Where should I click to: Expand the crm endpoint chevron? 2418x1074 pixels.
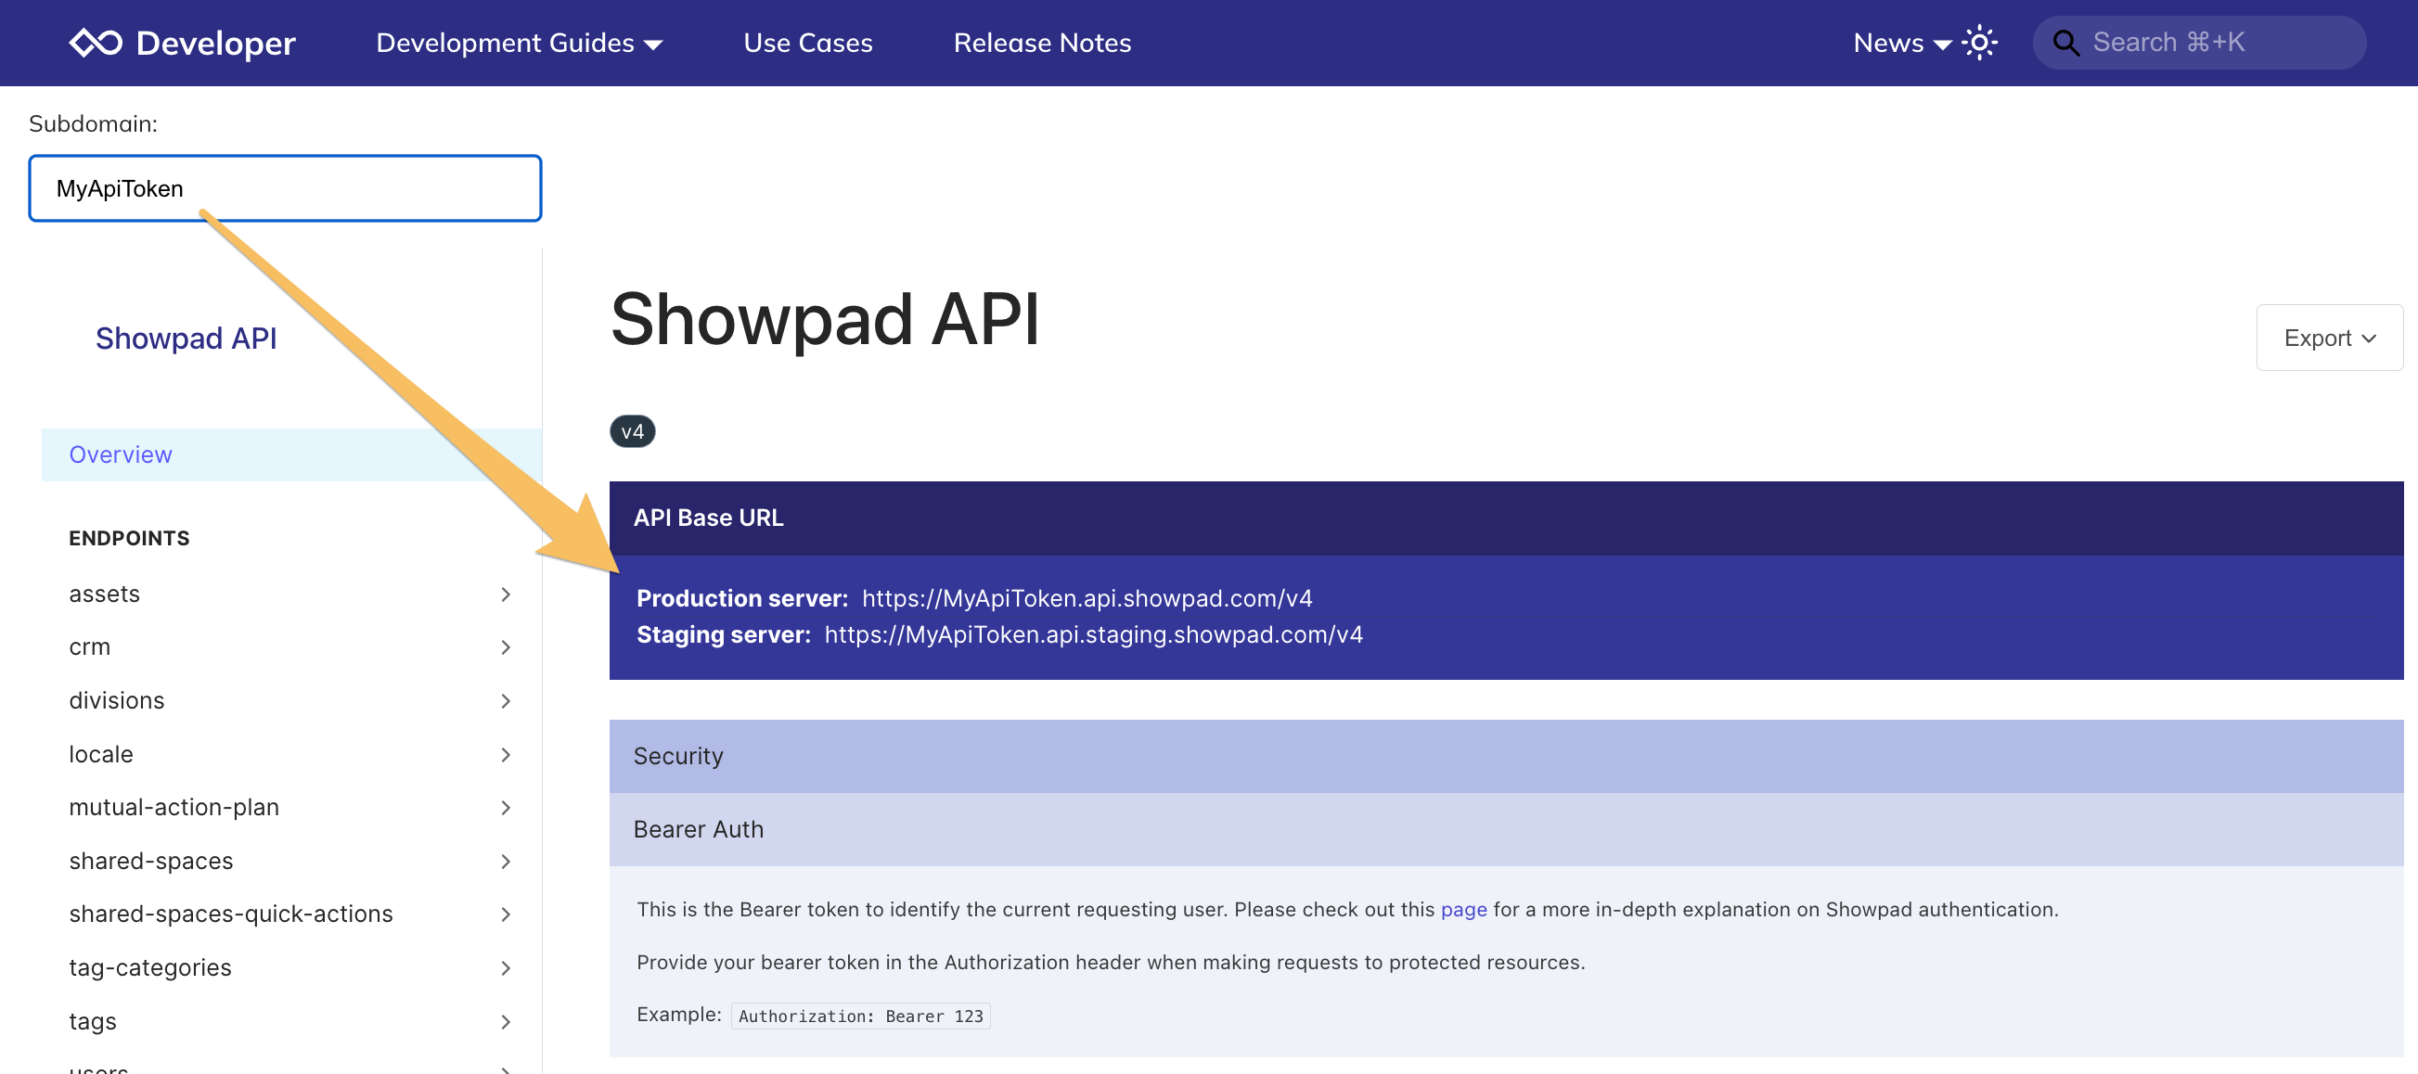(x=506, y=647)
